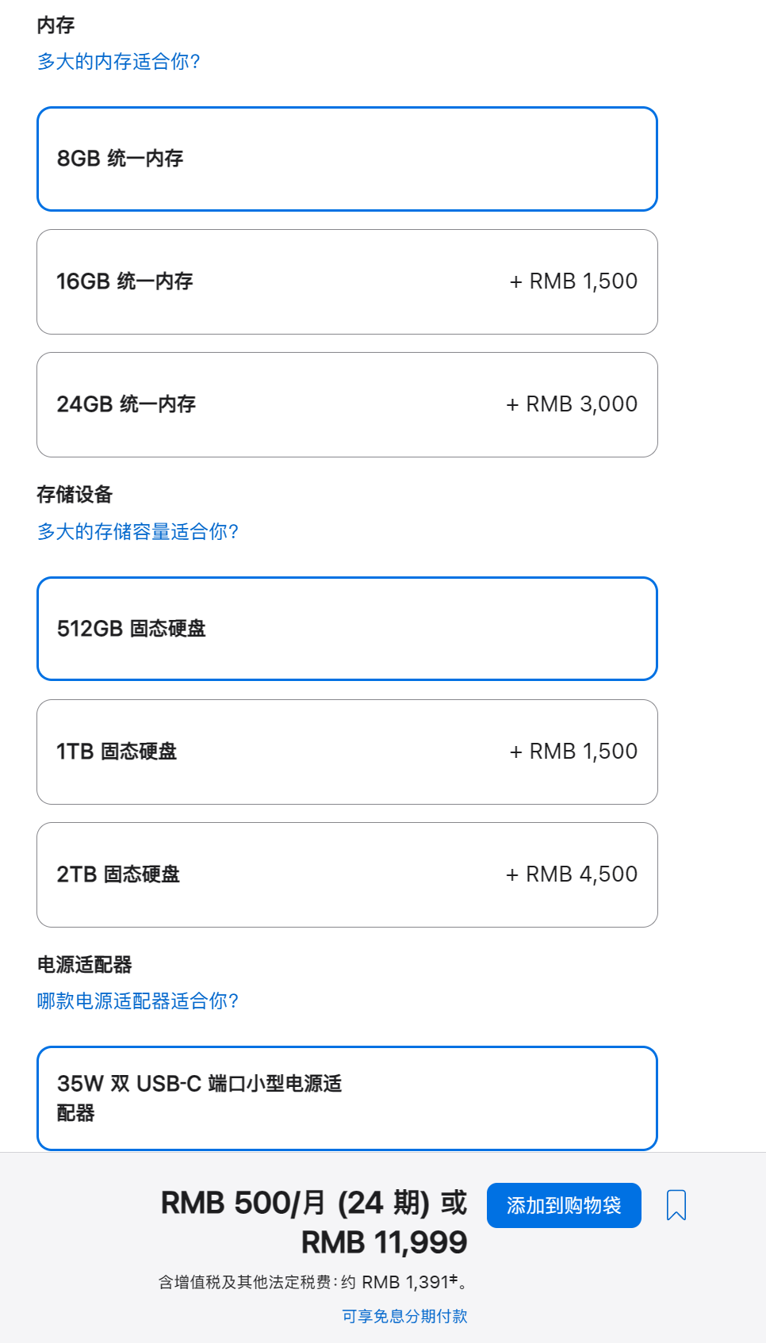
Task: Select the 8GB 统一内存 option
Action: point(347,159)
